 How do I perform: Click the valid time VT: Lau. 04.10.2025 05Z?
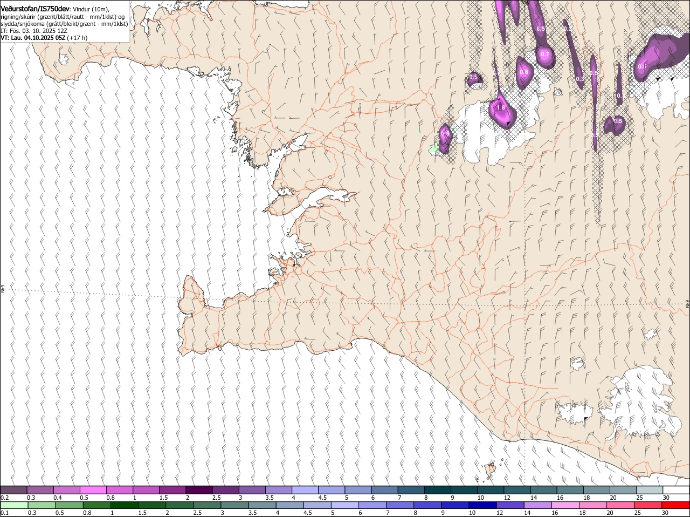click(33, 38)
